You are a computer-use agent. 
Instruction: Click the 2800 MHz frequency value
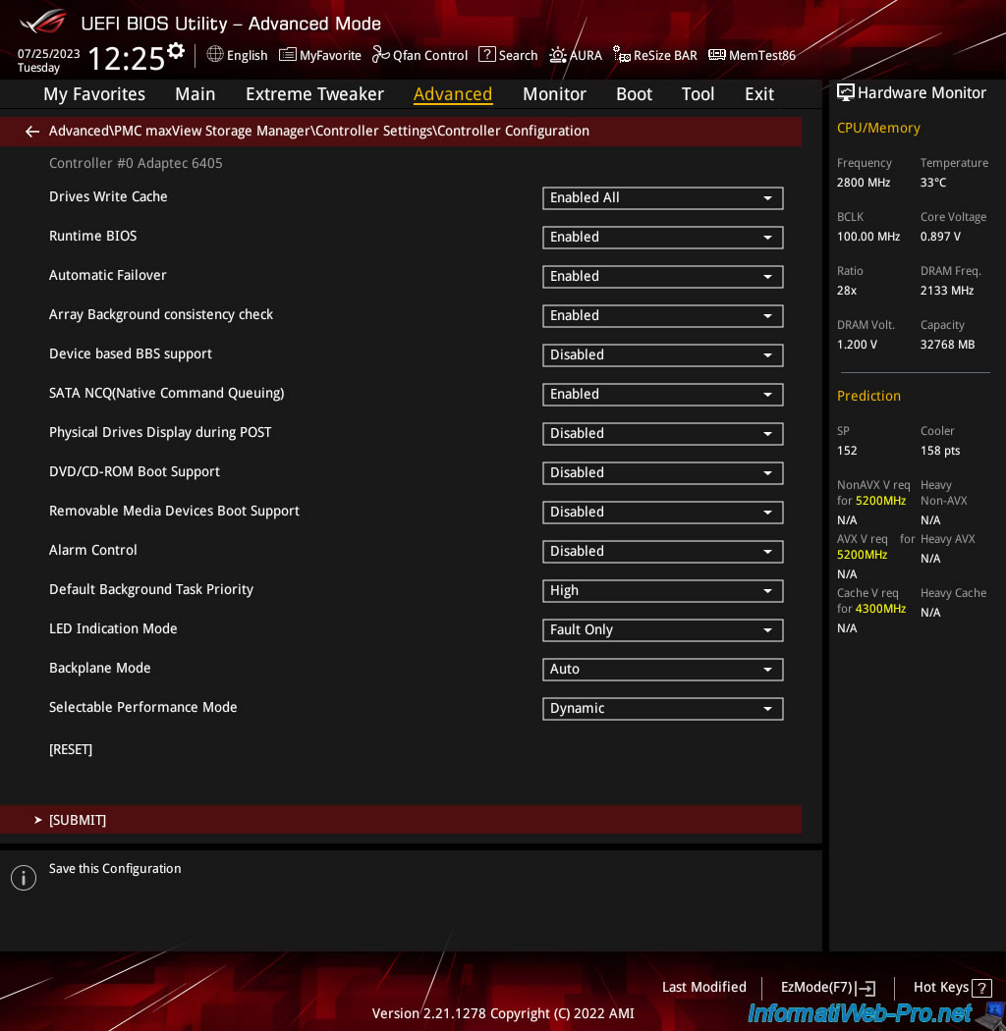point(864,182)
